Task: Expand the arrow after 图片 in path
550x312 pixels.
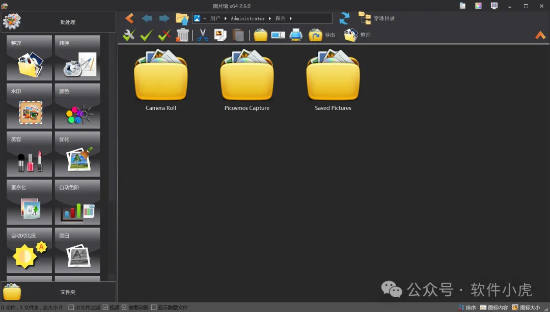Action: (290, 18)
